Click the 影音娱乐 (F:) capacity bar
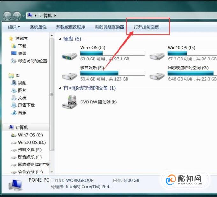This screenshot has width=217, height=197. [112, 73]
